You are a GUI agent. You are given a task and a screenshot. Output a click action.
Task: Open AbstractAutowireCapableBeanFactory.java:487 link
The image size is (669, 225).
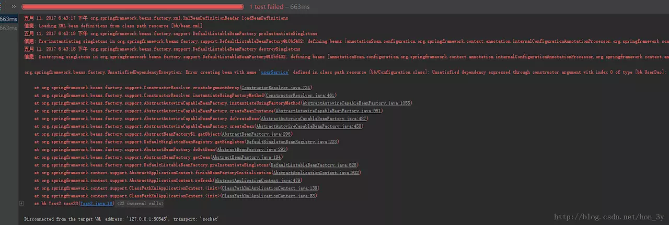[313, 119]
